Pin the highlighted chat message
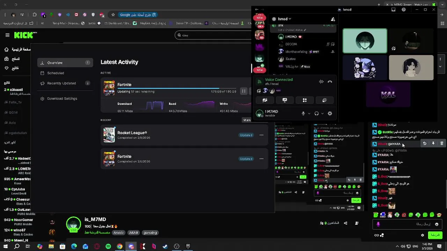Viewport: 447px width, 251px height. click(433, 143)
